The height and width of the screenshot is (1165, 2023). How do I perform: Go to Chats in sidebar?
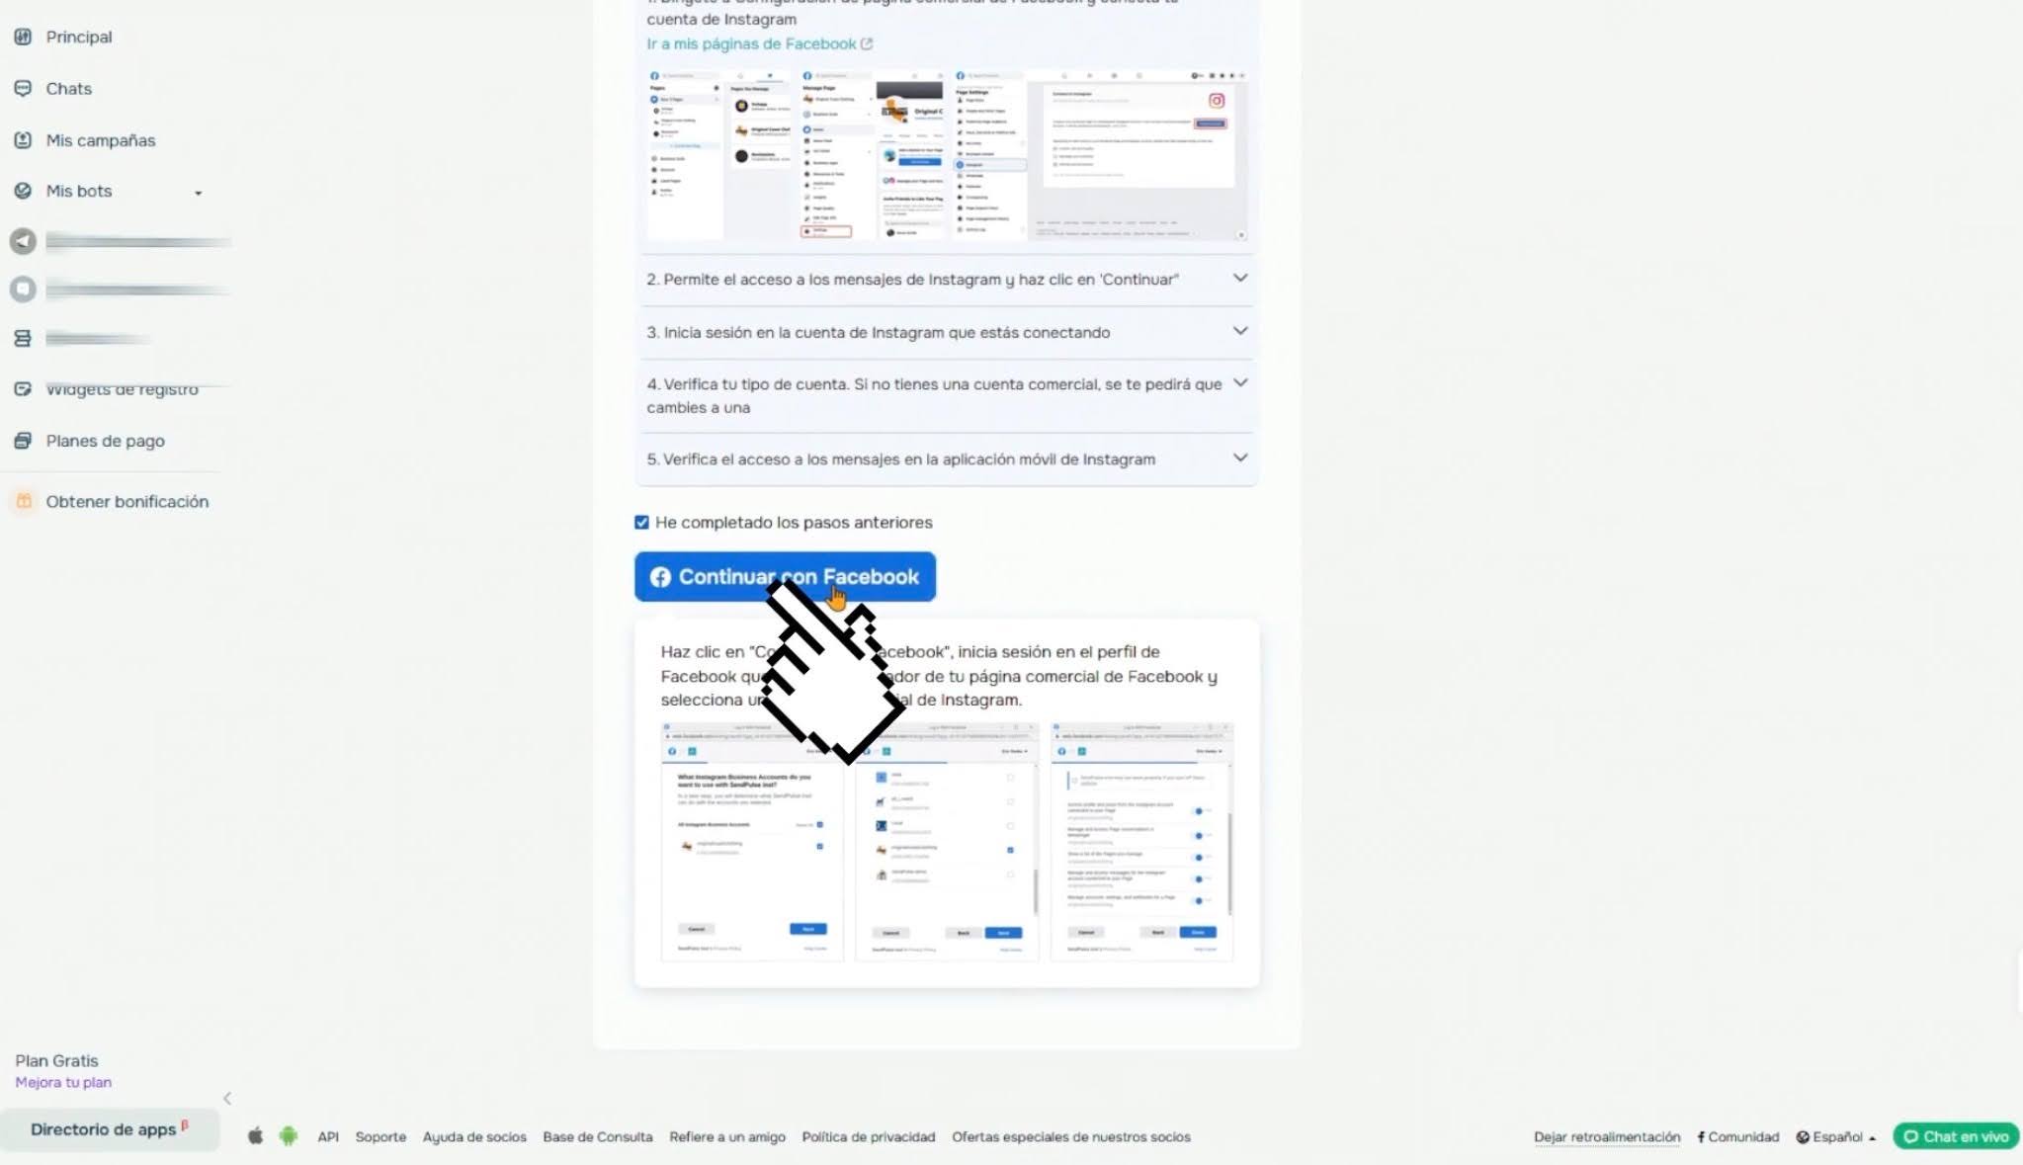[x=68, y=88]
